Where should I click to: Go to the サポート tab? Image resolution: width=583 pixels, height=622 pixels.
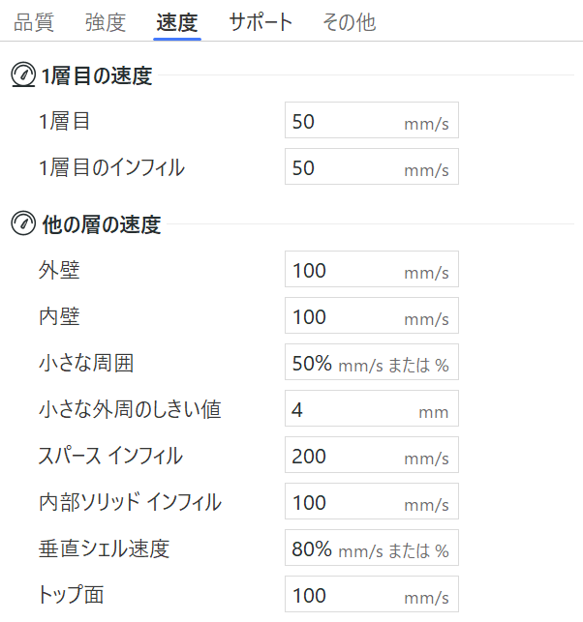click(x=261, y=22)
